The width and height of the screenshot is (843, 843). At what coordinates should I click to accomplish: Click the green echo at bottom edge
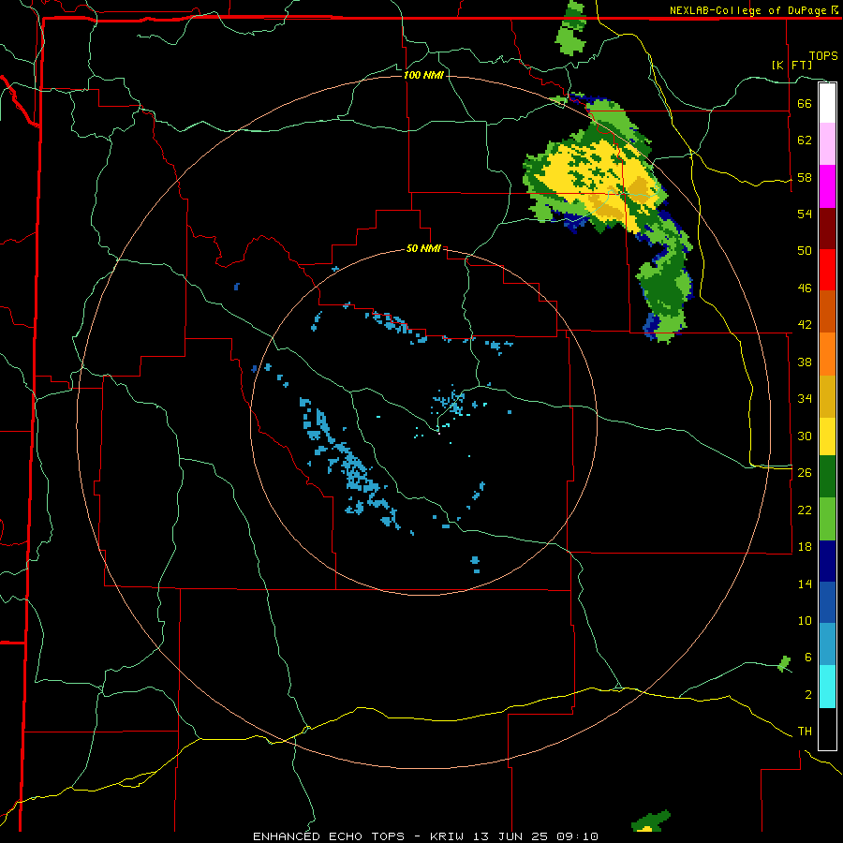651,822
